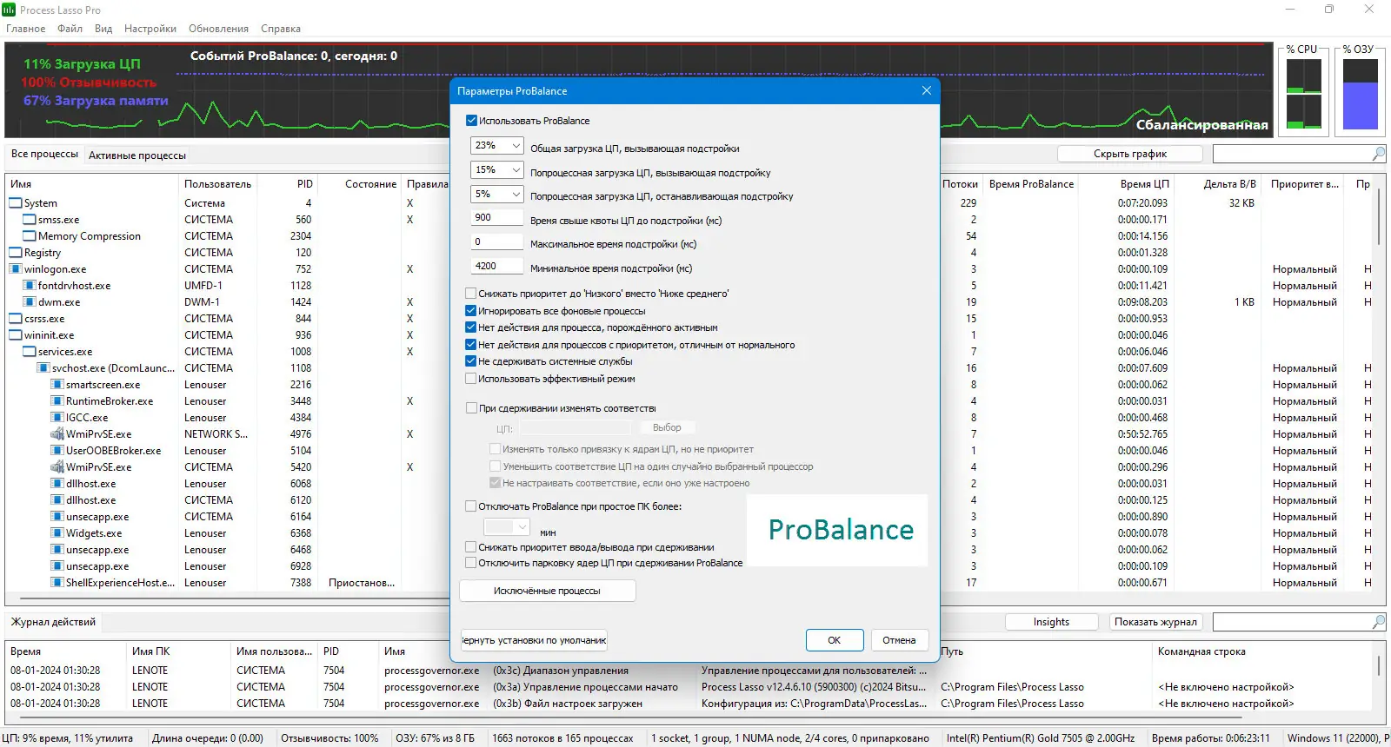Click the CPU over-quota time field (900)
Viewport: 1391px width, 747px height.
[497, 217]
